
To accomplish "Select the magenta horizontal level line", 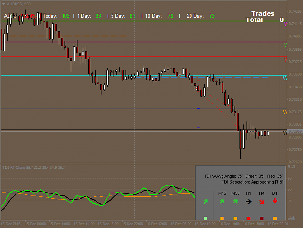I will 144,21.
